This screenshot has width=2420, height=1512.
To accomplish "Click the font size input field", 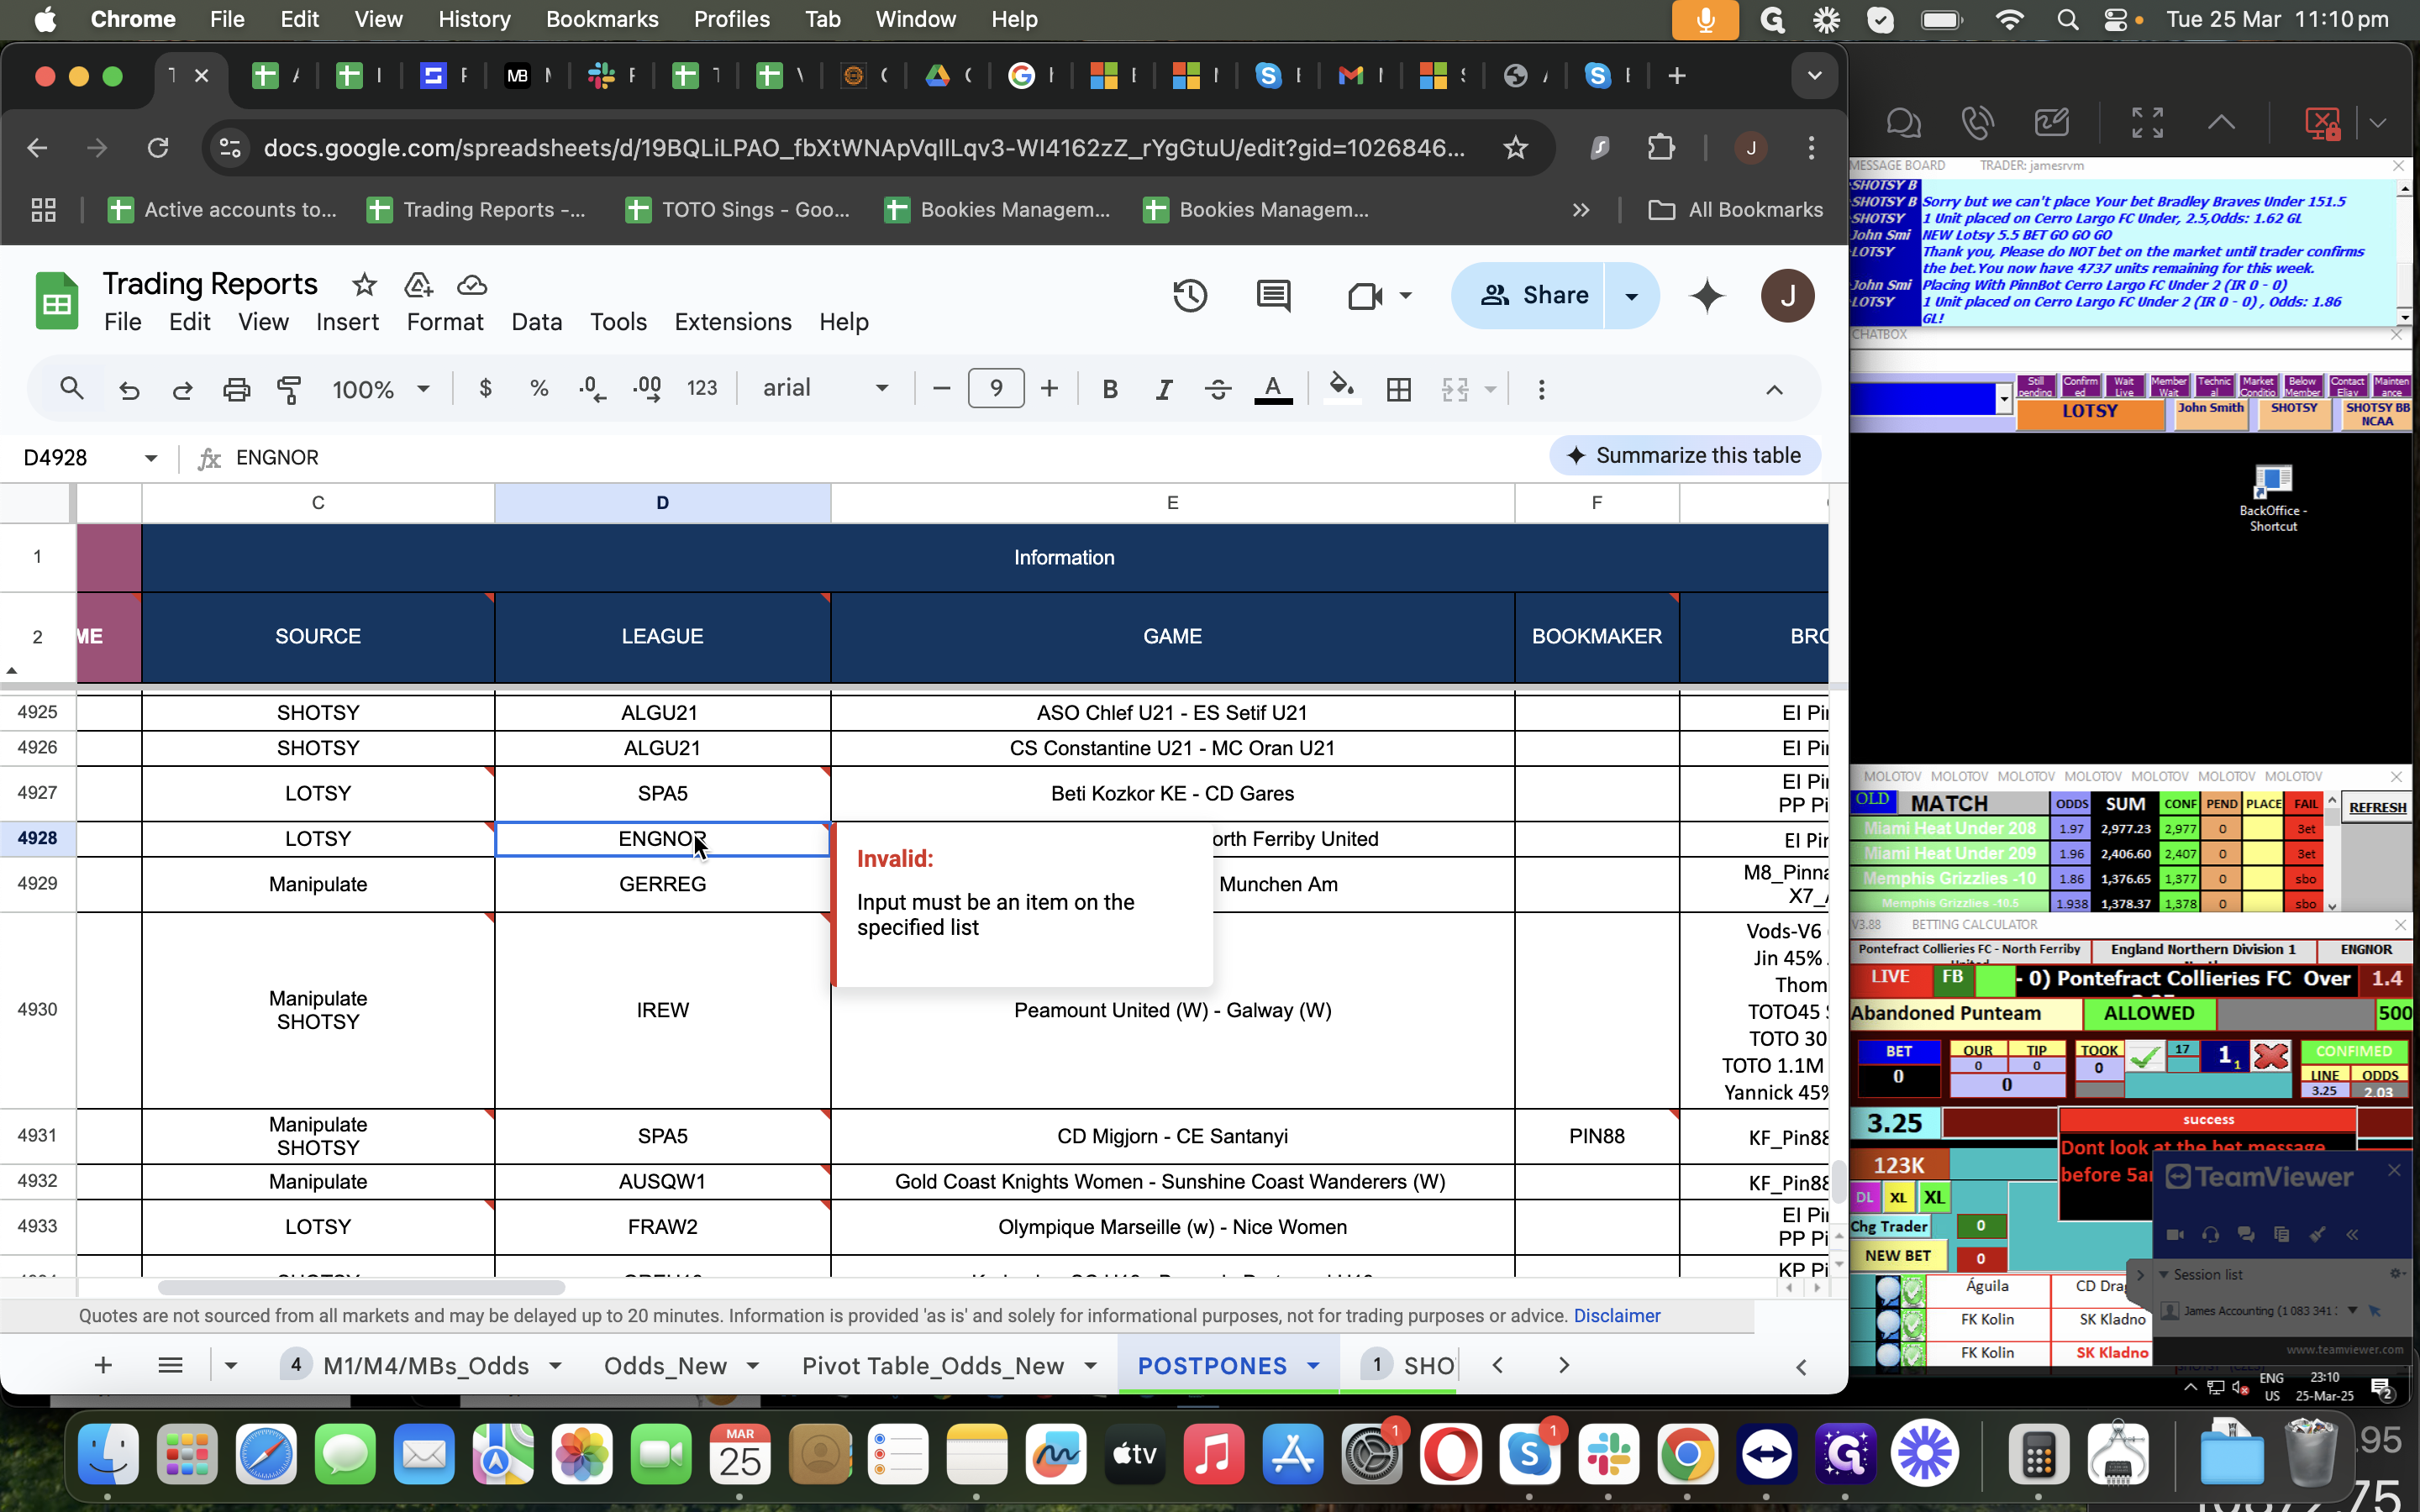I will tap(996, 388).
